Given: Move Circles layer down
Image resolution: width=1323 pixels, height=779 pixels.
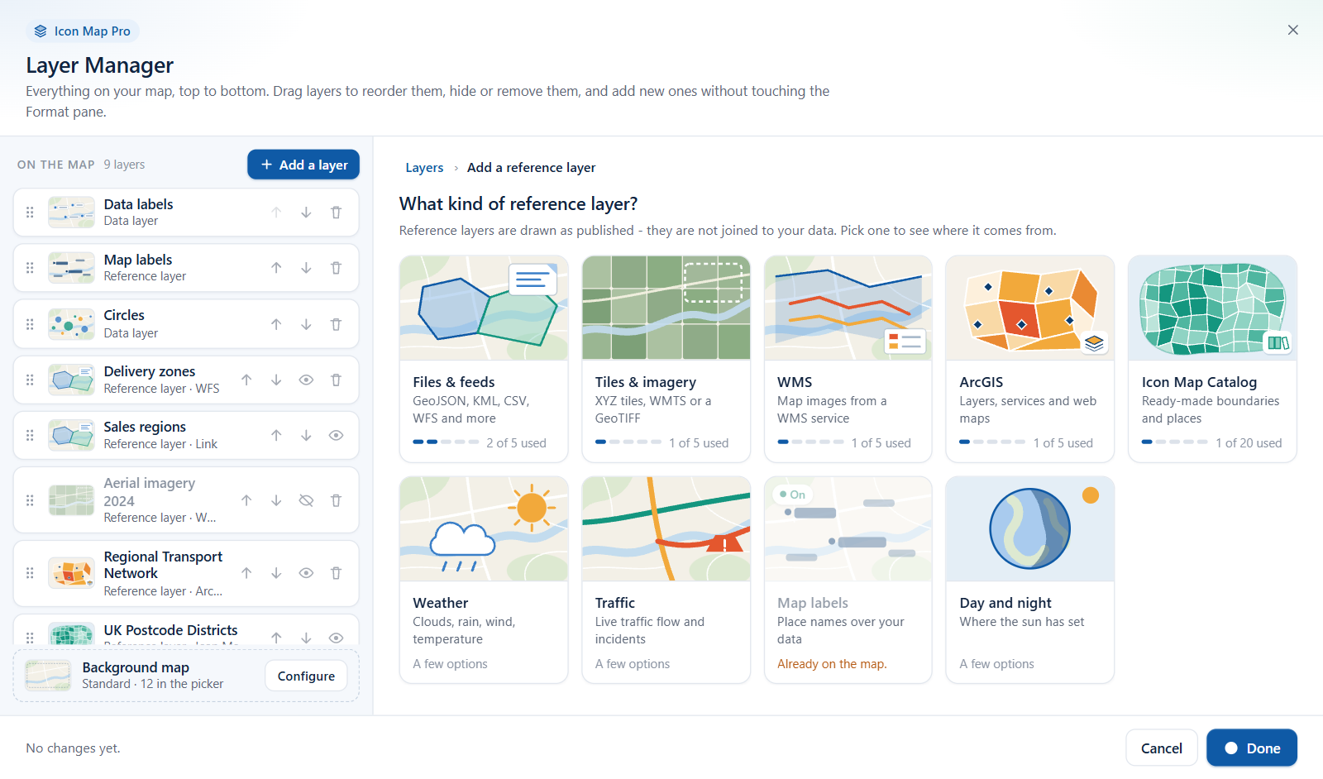Looking at the screenshot, I should pyautogui.click(x=306, y=324).
